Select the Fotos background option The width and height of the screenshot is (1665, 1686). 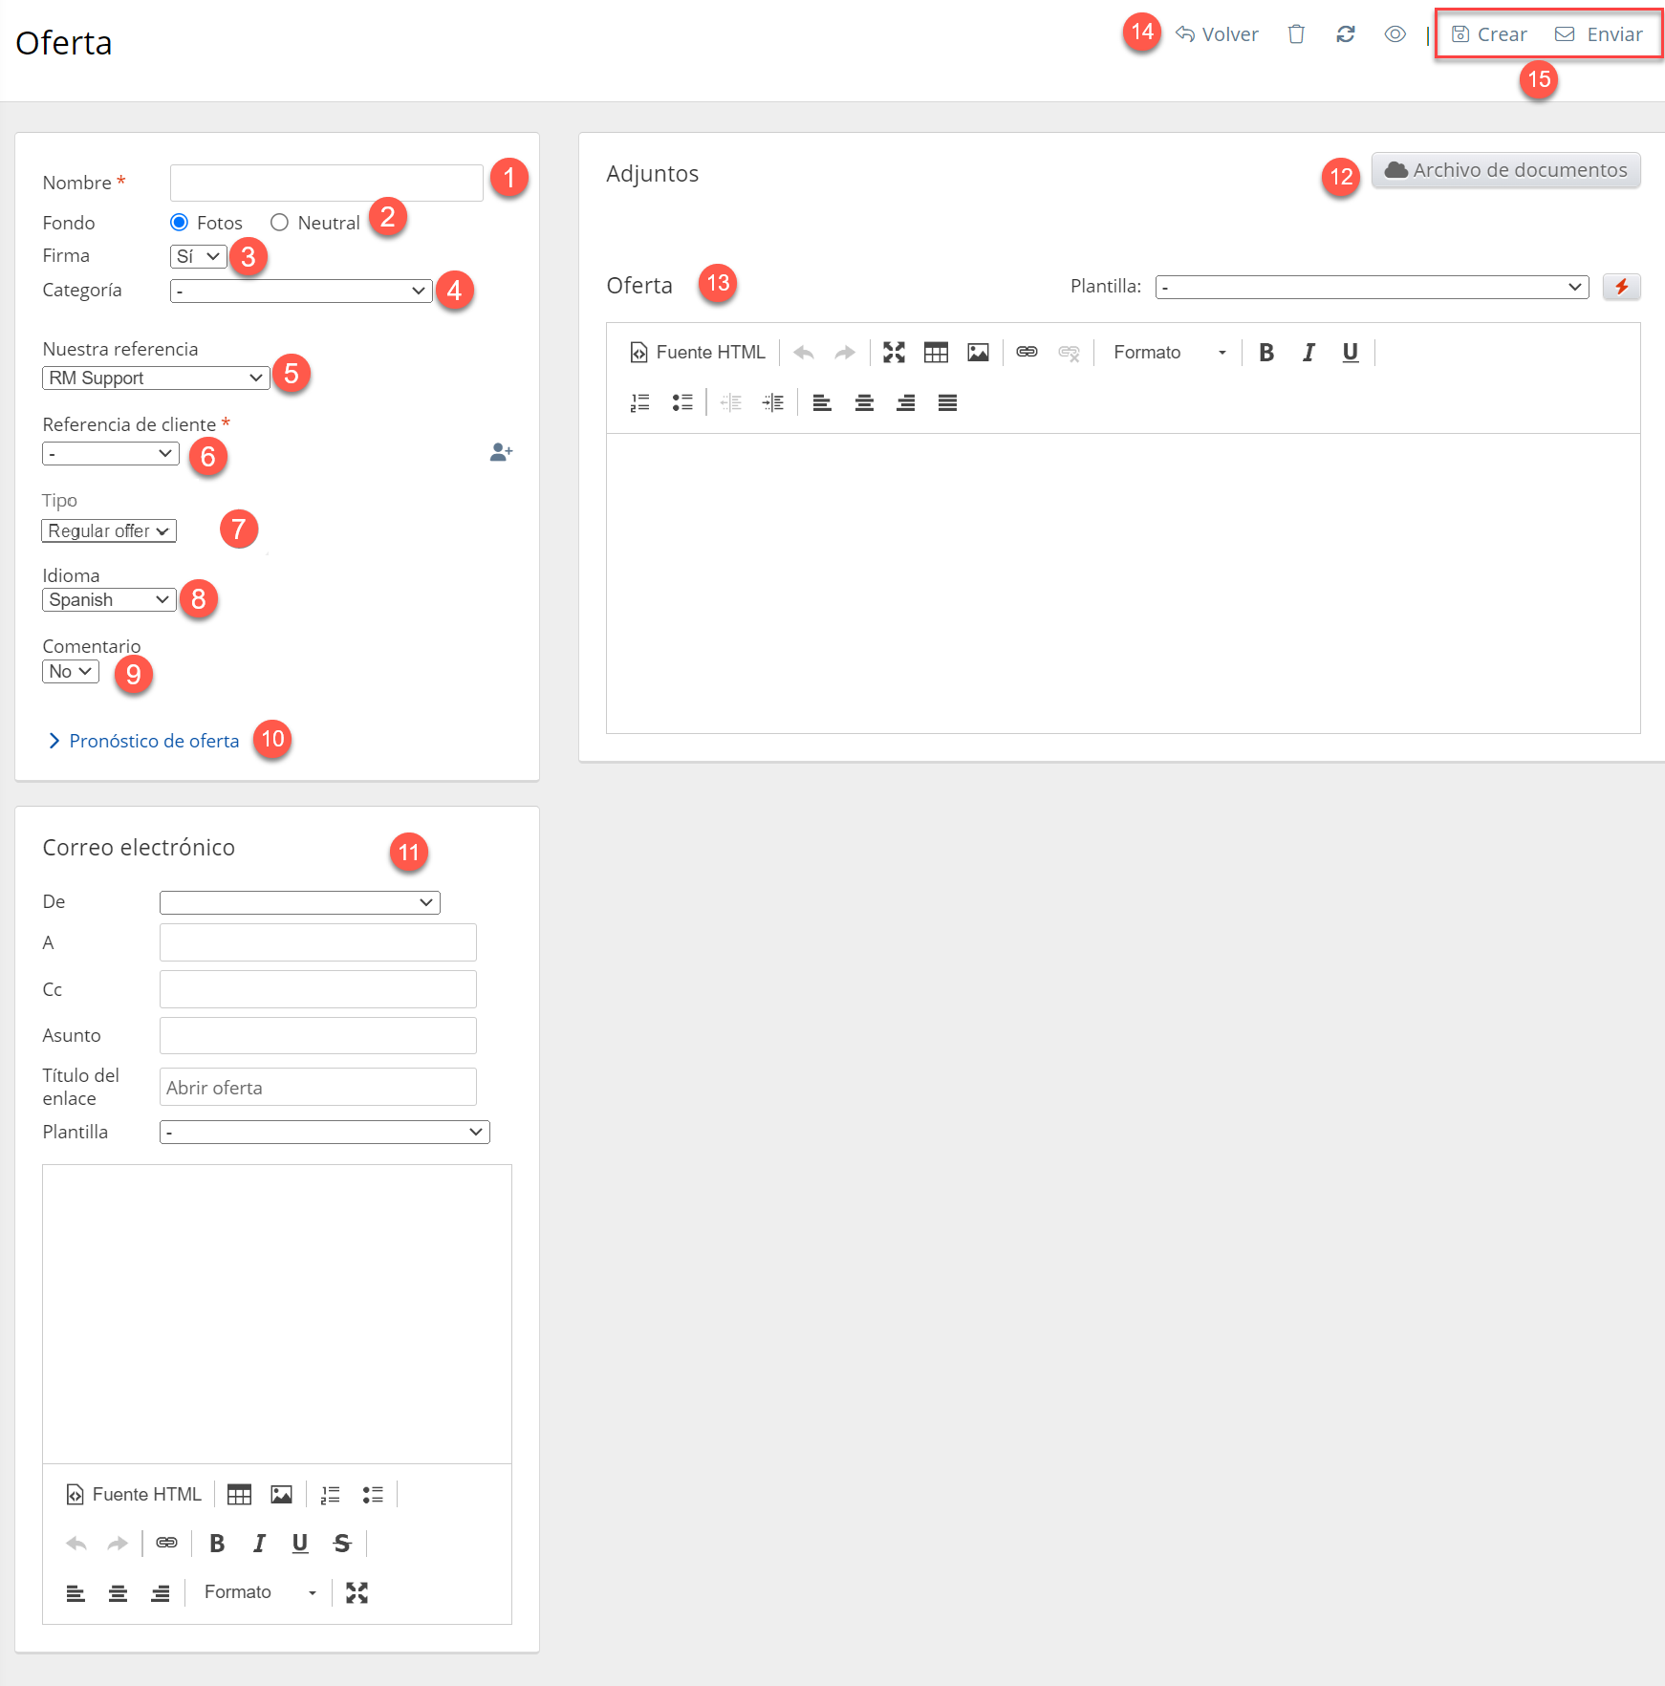[x=179, y=223]
